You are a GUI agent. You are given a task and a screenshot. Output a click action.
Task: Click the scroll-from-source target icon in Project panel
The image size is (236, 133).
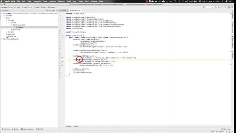(x=47, y=11)
